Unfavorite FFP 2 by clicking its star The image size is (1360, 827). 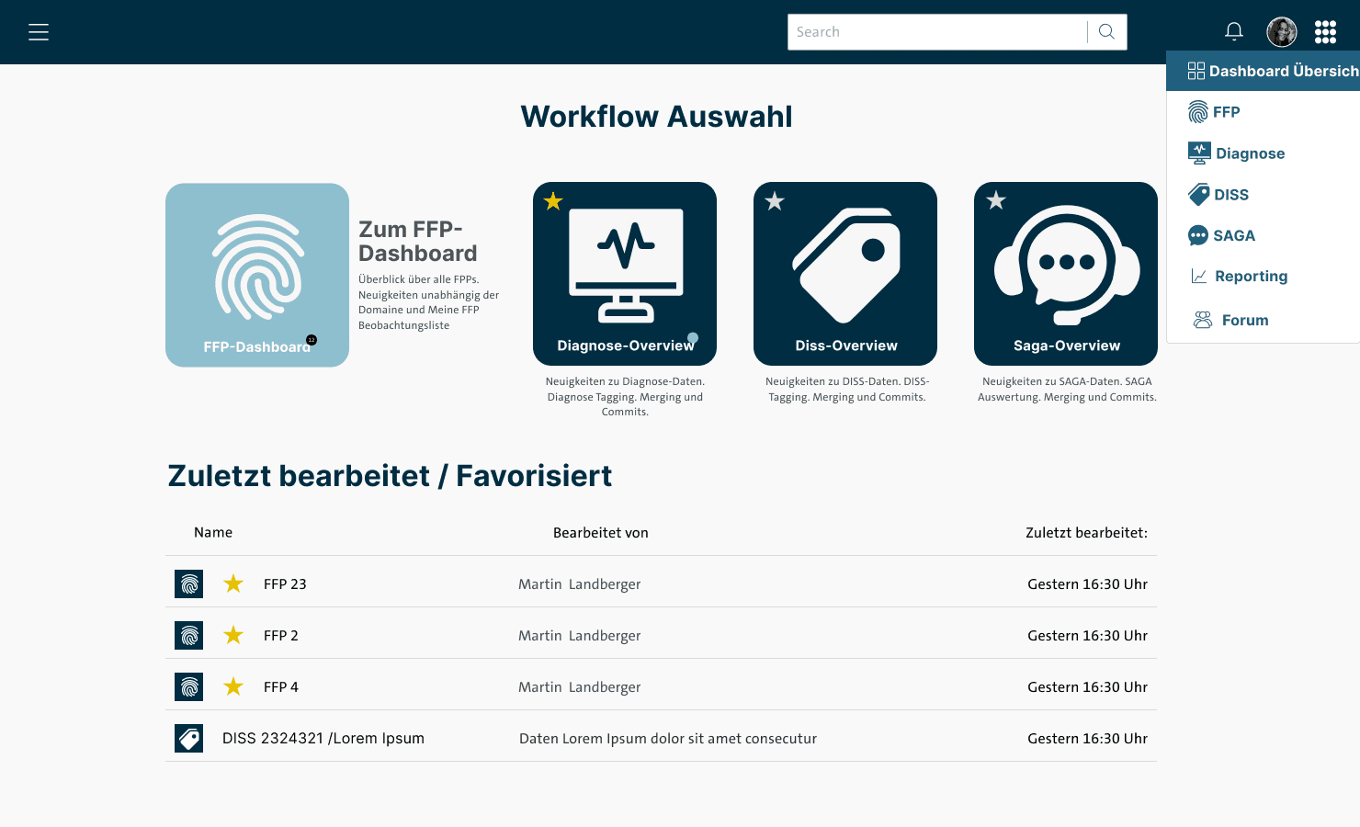232,635
